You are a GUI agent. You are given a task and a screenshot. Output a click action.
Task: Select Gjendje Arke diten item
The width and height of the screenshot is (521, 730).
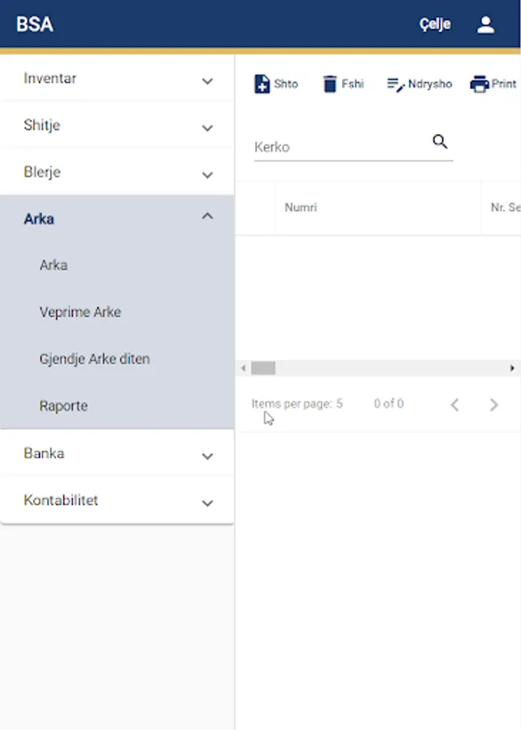coord(95,359)
